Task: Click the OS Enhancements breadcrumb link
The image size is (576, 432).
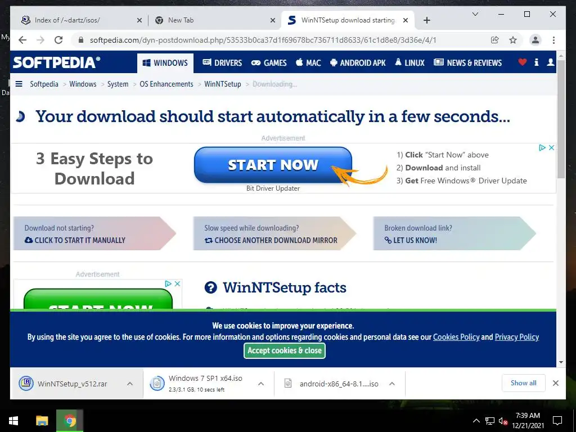Action: tap(166, 84)
